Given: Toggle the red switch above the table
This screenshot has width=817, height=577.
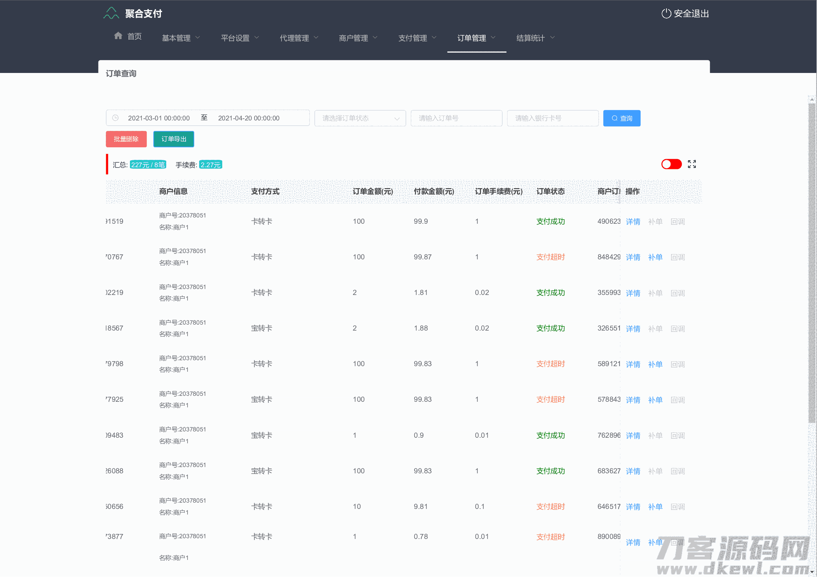Looking at the screenshot, I should tap(671, 164).
